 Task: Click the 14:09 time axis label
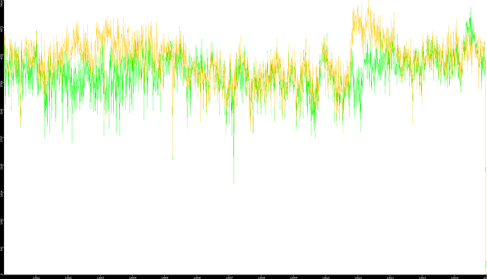294,278
